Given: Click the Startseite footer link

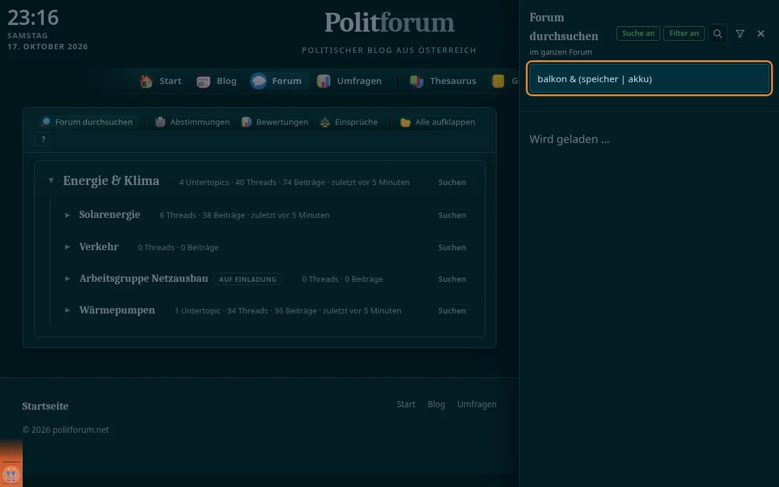Looking at the screenshot, I should coord(45,406).
